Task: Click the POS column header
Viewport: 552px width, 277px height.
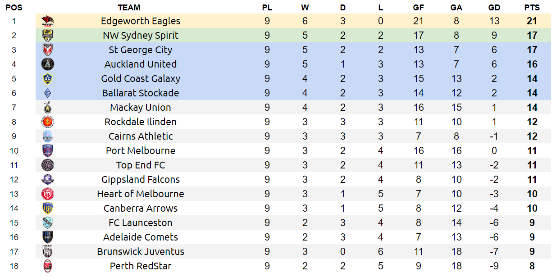Action: pos(14,8)
